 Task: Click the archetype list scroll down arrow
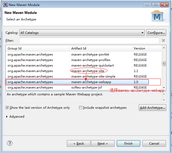coord(164,88)
